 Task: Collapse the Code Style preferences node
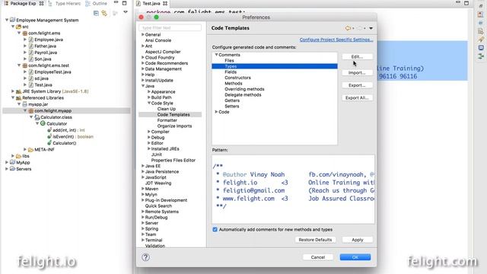point(149,103)
